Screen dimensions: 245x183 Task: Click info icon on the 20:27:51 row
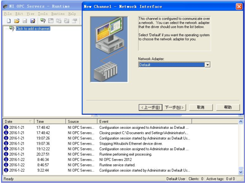tap(6, 154)
